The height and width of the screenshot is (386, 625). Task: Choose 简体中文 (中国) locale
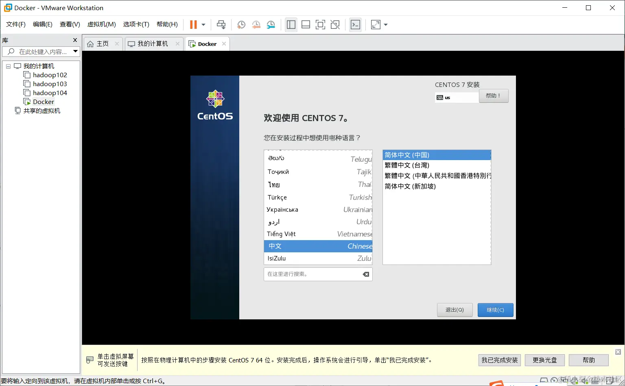(x=437, y=155)
